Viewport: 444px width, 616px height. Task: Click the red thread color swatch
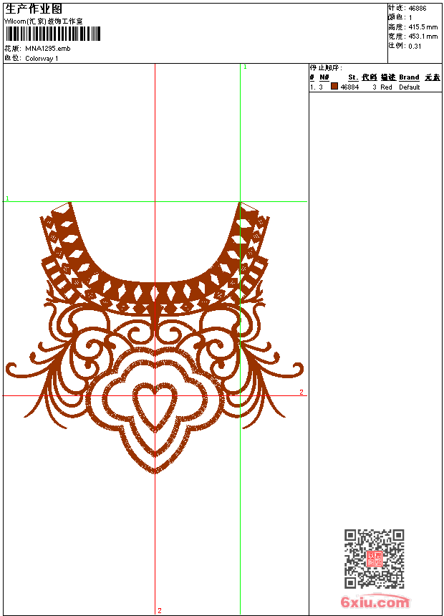pyautogui.click(x=334, y=86)
